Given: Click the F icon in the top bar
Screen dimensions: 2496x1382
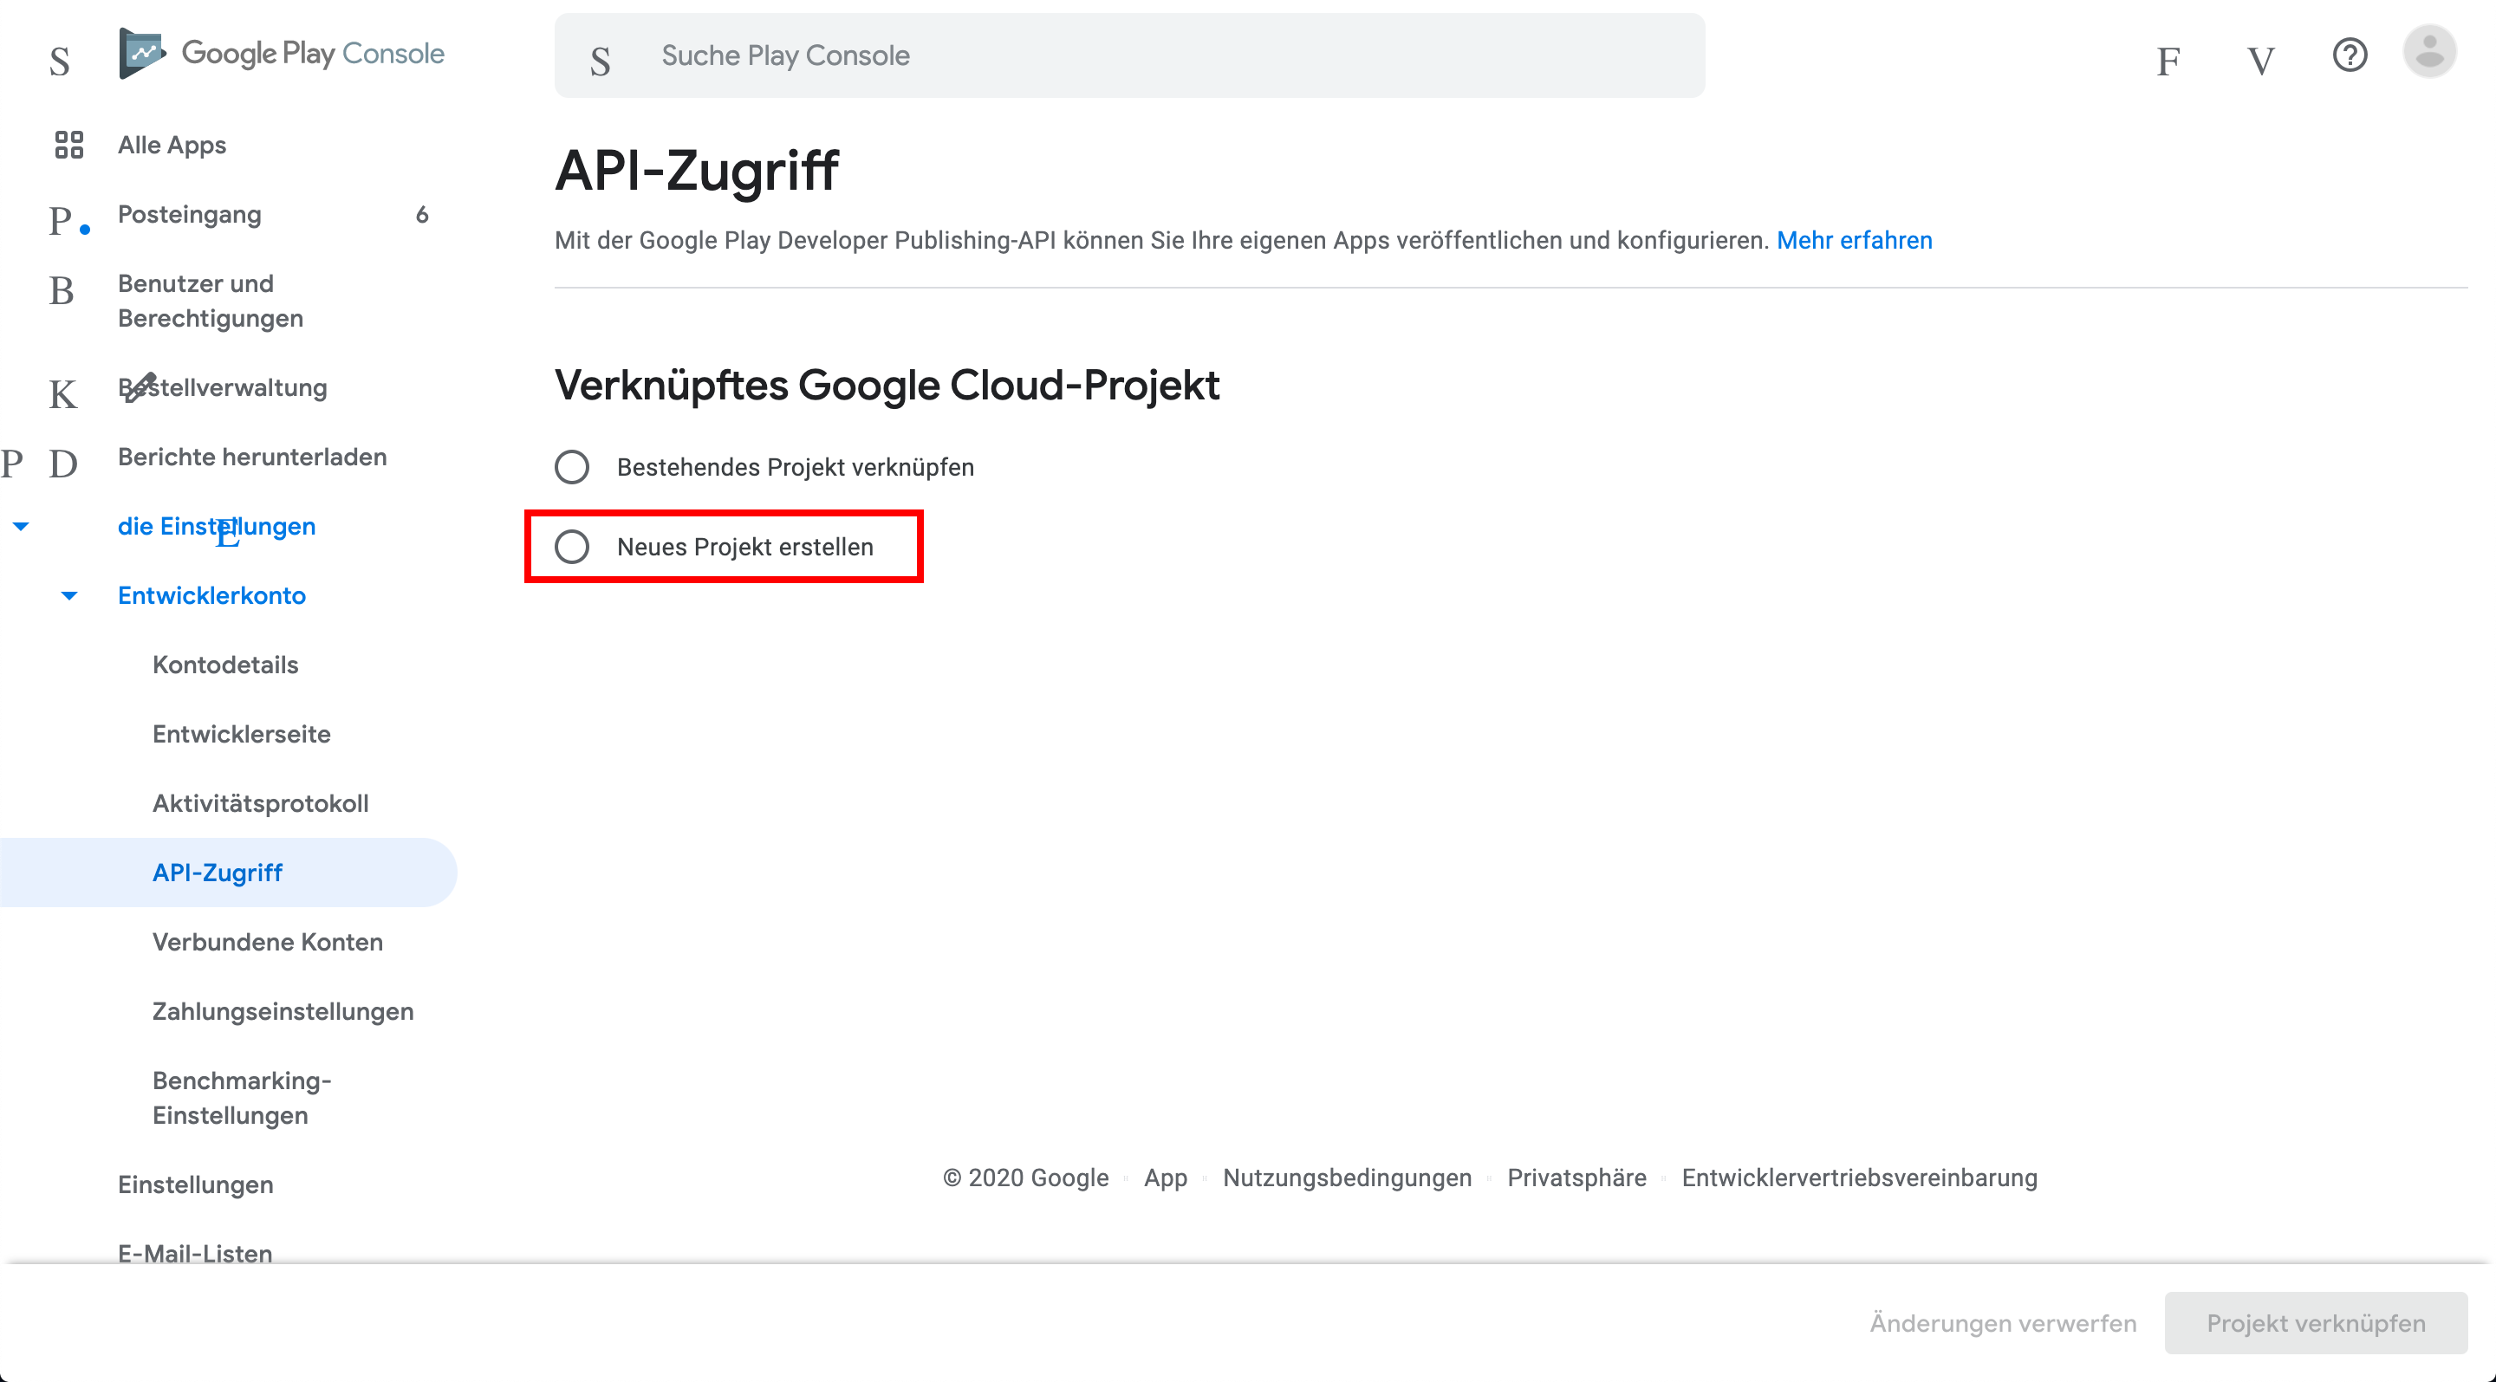Looking at the screenshot, I should click(x=2168, y=61).
